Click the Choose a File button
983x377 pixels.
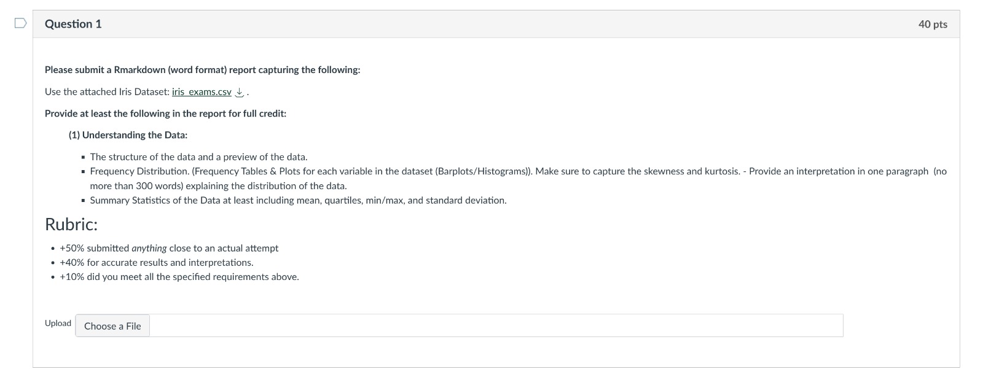112,326
